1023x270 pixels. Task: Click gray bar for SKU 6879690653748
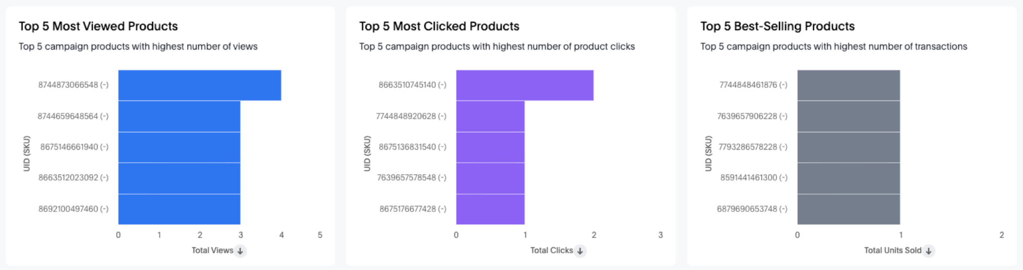pyautogui.click(x=848, y=209)
